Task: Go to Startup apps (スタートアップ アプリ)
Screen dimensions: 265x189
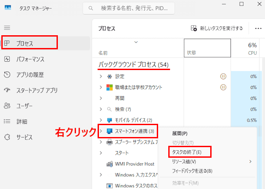Action: [37, 90]
